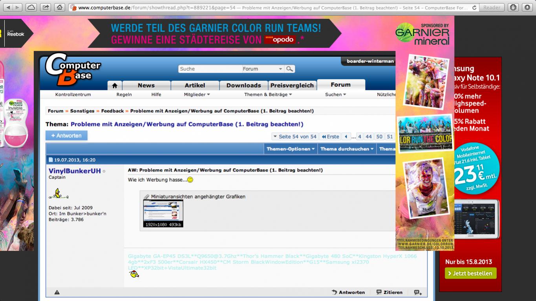The height and width of the screenshot is (301, 536).
Task: Click the dancing banana avatar image
Action: coord(59,193)
